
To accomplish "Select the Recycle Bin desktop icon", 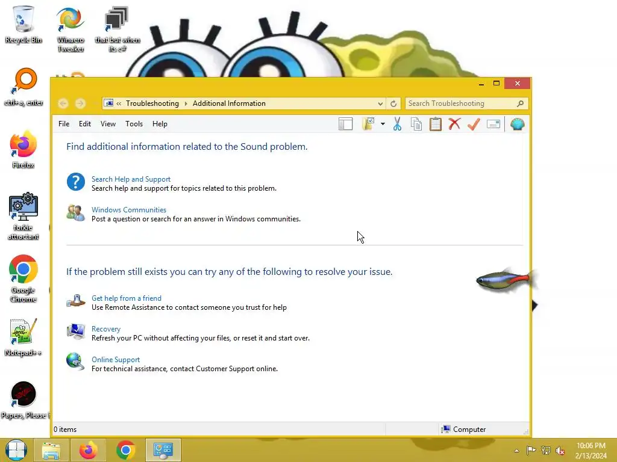I will click(x=23, y=24).
